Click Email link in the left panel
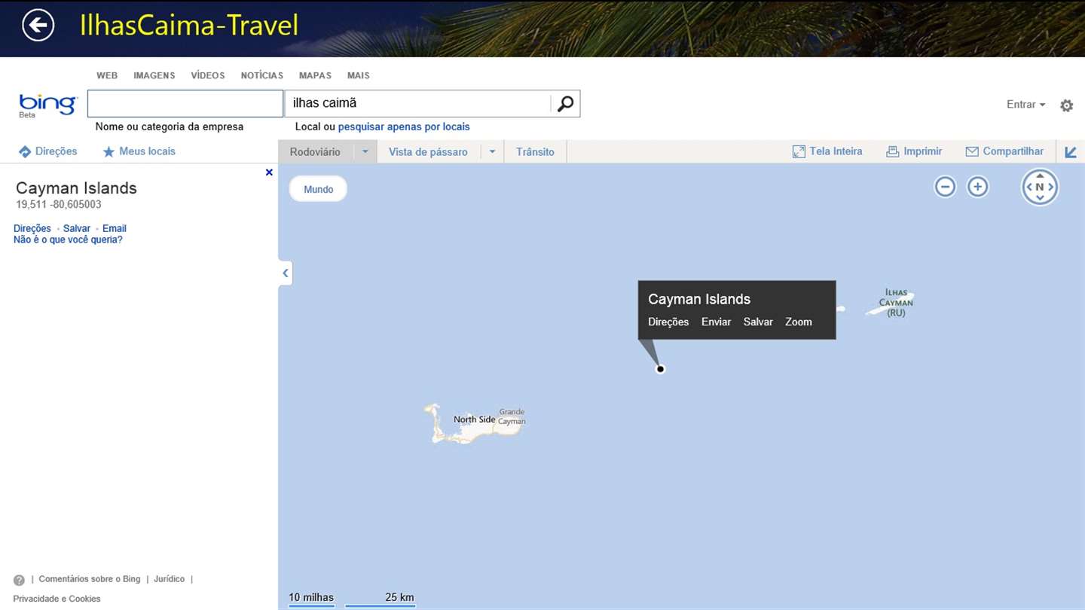 pyautogui.click(x=115, y=228)
